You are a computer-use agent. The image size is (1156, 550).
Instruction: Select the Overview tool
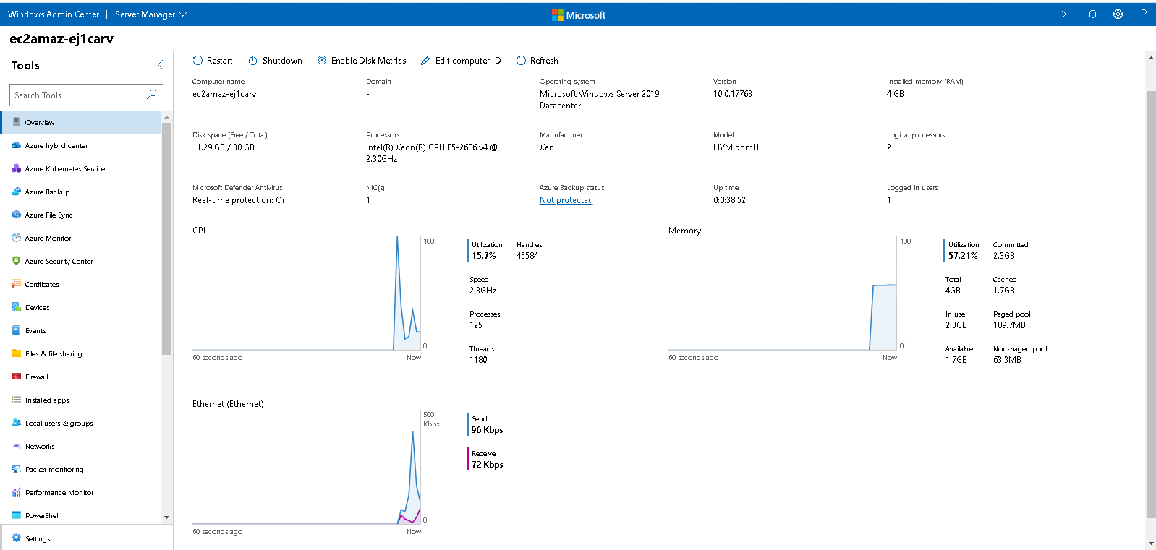pos(80,122)
